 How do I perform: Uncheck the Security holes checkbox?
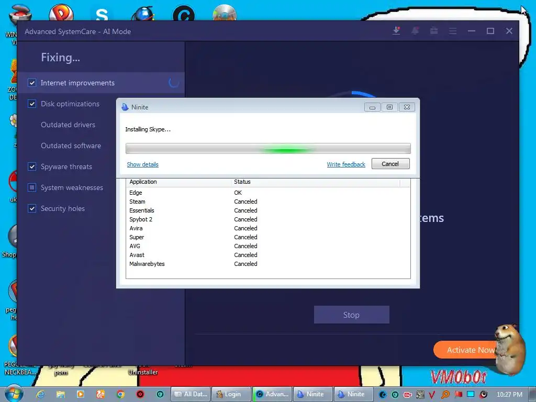pos(32,208)
